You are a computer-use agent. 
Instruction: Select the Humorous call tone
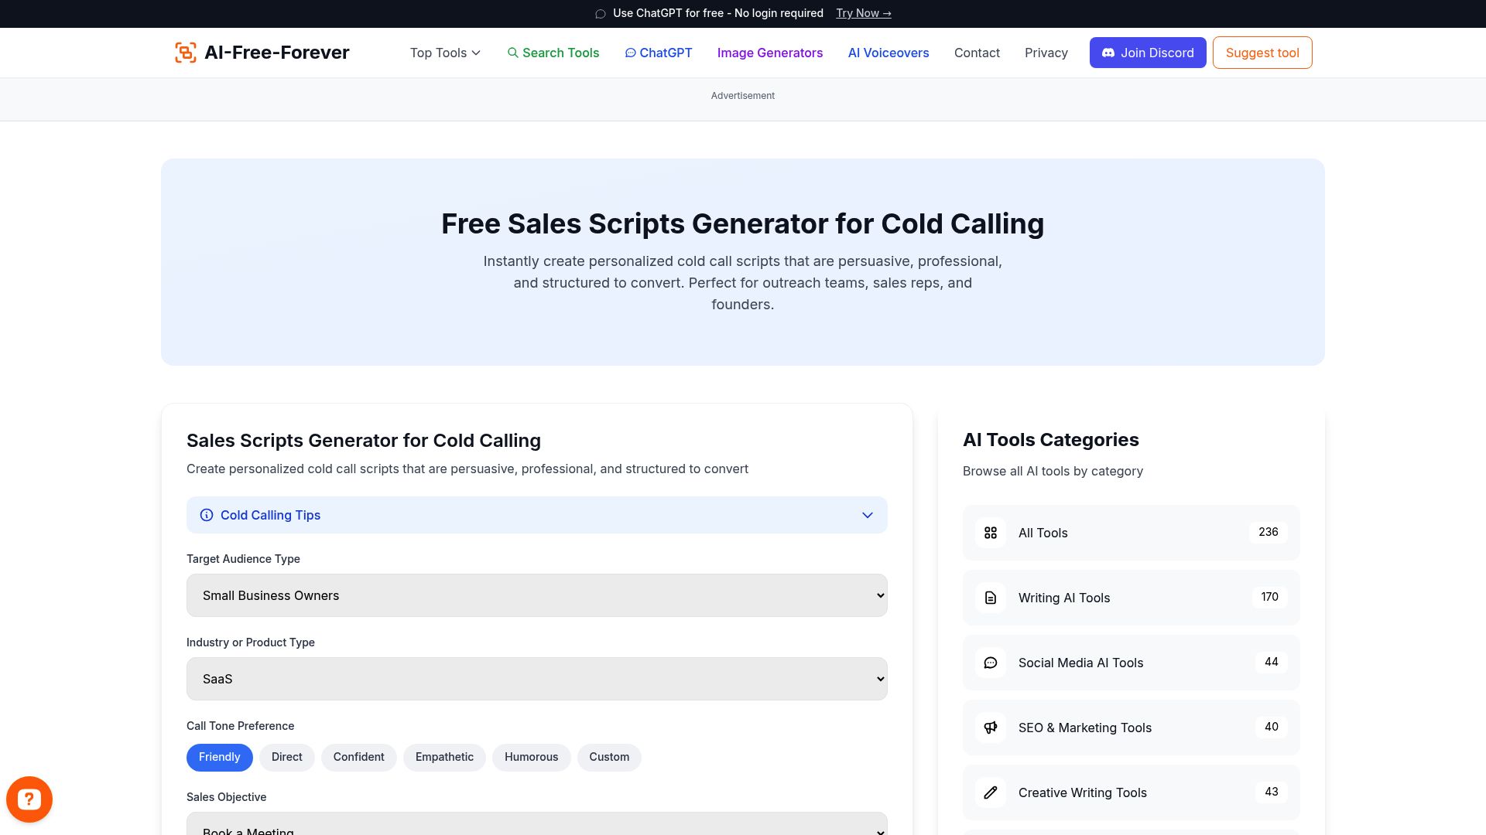click(x=531, y=757)
